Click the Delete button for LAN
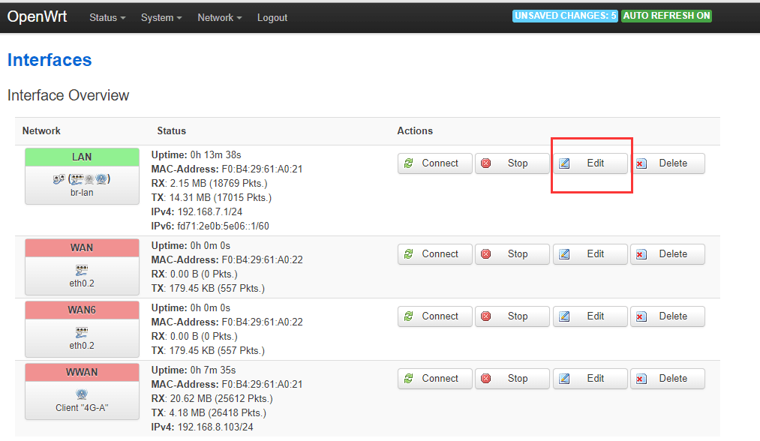 (668, 163)
